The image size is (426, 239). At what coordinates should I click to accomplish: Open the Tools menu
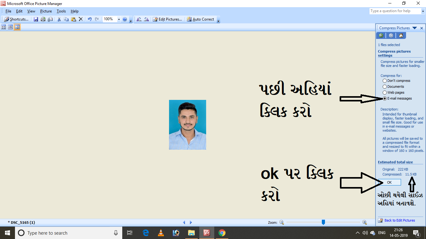(61, 11)
